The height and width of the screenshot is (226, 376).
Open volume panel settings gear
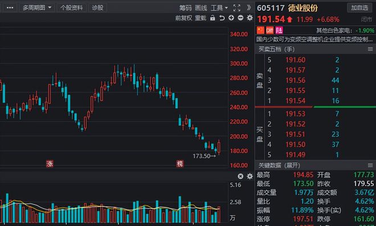[250, 176]
